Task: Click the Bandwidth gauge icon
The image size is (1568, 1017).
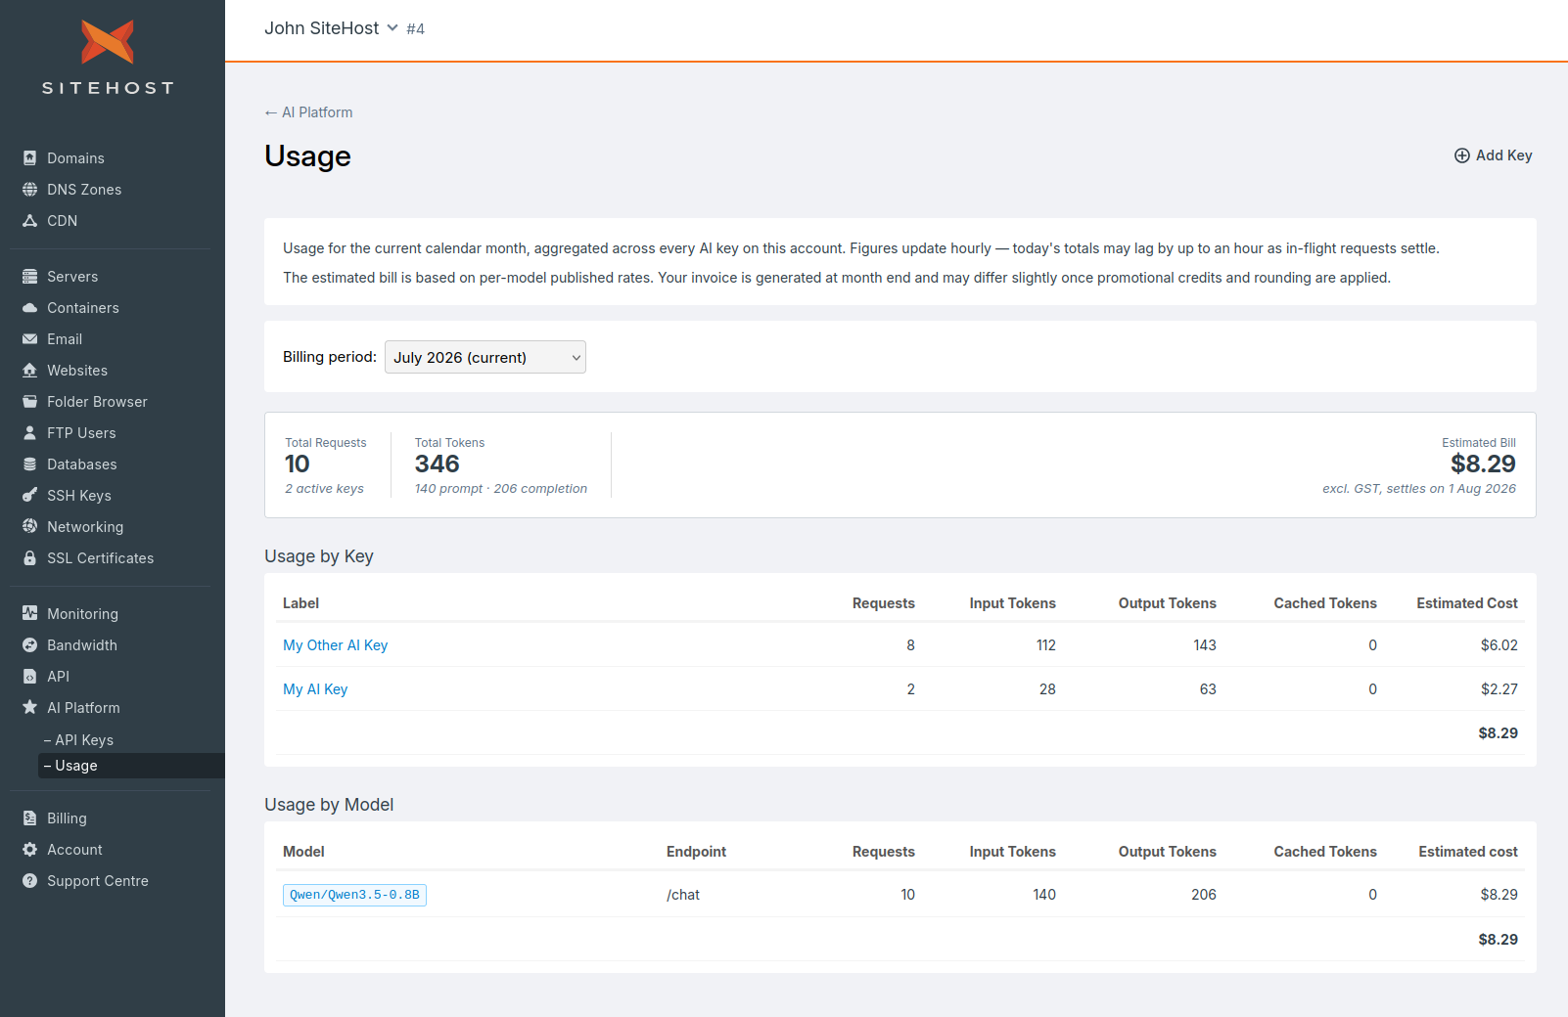Action: coord(30,645)
